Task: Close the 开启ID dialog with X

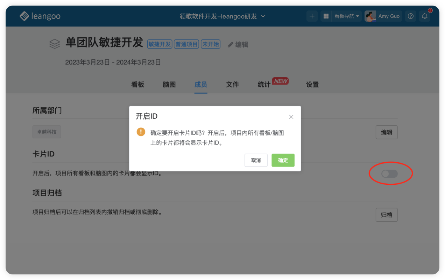Action: 291,117
